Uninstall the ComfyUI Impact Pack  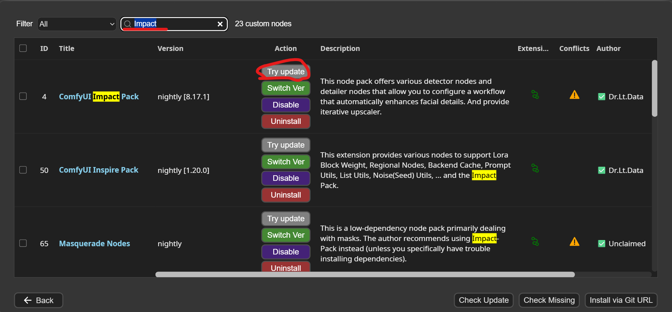coord(286,121)
